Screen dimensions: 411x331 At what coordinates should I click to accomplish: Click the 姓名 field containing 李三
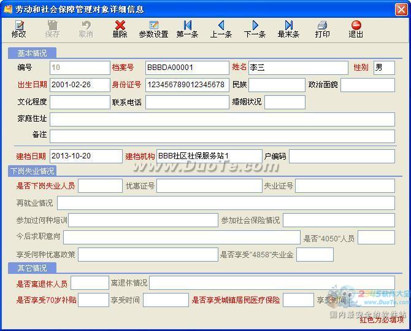pyautogui.click(x=298, y=68)
